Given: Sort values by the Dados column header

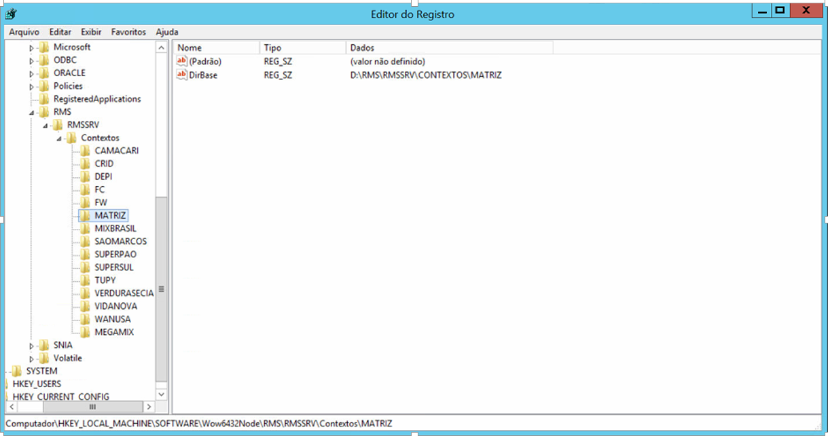Looking at the screenshot, I should tap(449, 48).
